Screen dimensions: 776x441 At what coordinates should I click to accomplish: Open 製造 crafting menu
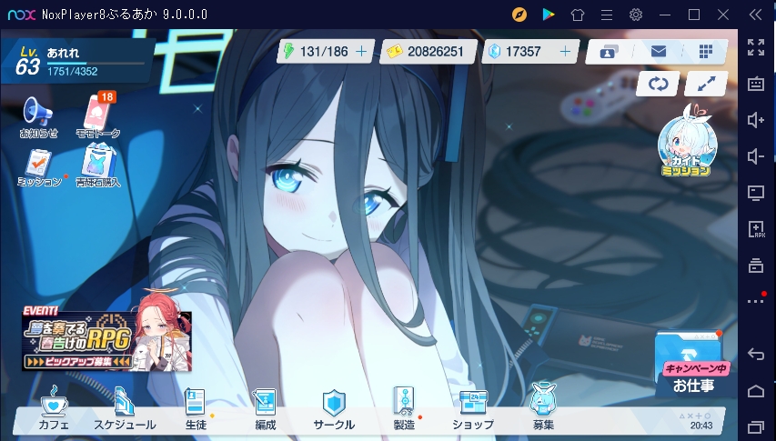coord(404,407)
